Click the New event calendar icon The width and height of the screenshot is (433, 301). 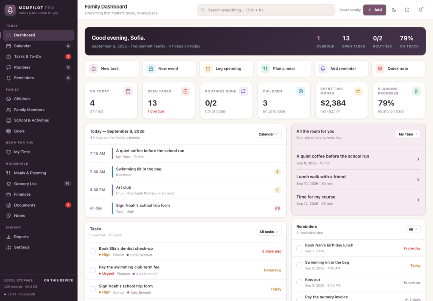151,69
